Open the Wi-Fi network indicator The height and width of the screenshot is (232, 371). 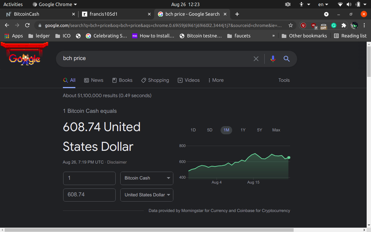(x=340, y=4)
